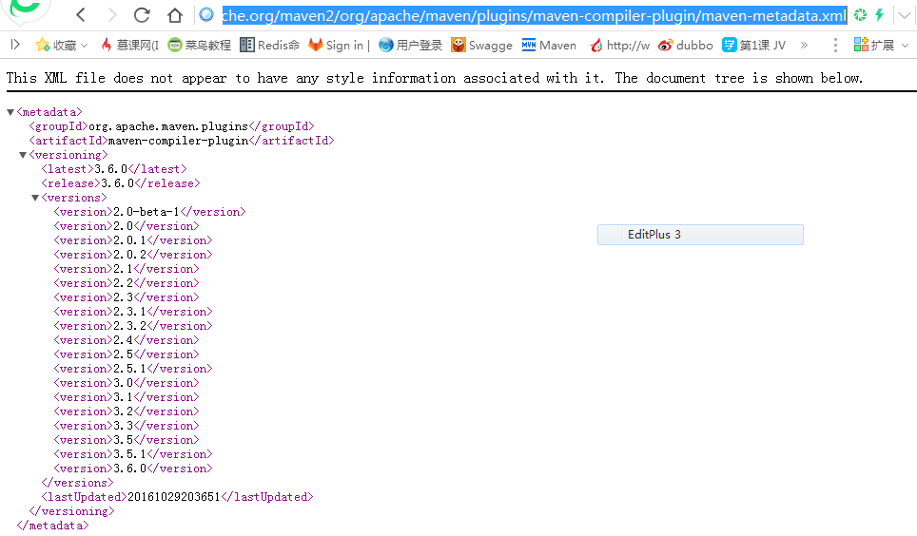This screenshot has height=536, width=917.
Task: Click version 2.0-beta-1 entry
Action: (x=149, y=212)
